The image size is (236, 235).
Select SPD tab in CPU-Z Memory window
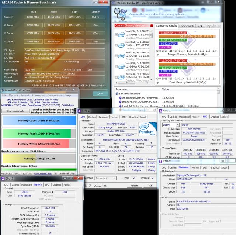point(47,185)
